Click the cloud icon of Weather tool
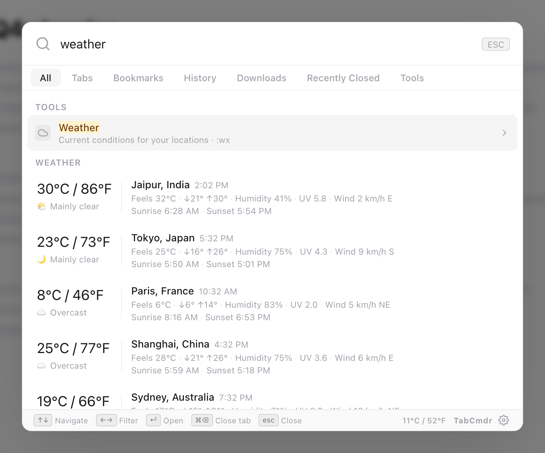The width and height of the screenshot is (545, 453). click(x=43, y=133)
